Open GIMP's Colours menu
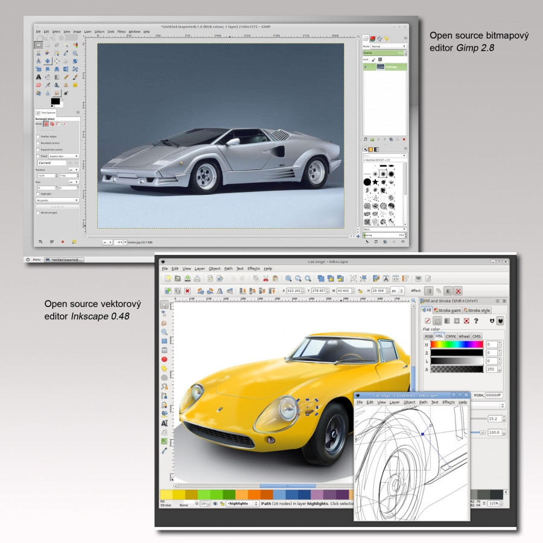 click(100, 31)
